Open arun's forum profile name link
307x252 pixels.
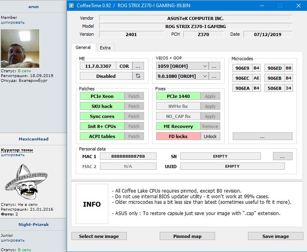pyautogui.click(x=33, y=7)
